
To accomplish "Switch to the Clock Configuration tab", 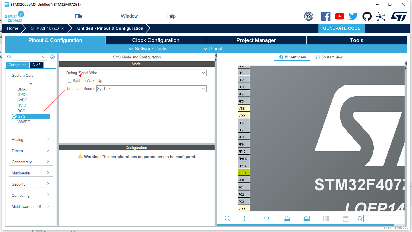I will click(156, 40).
